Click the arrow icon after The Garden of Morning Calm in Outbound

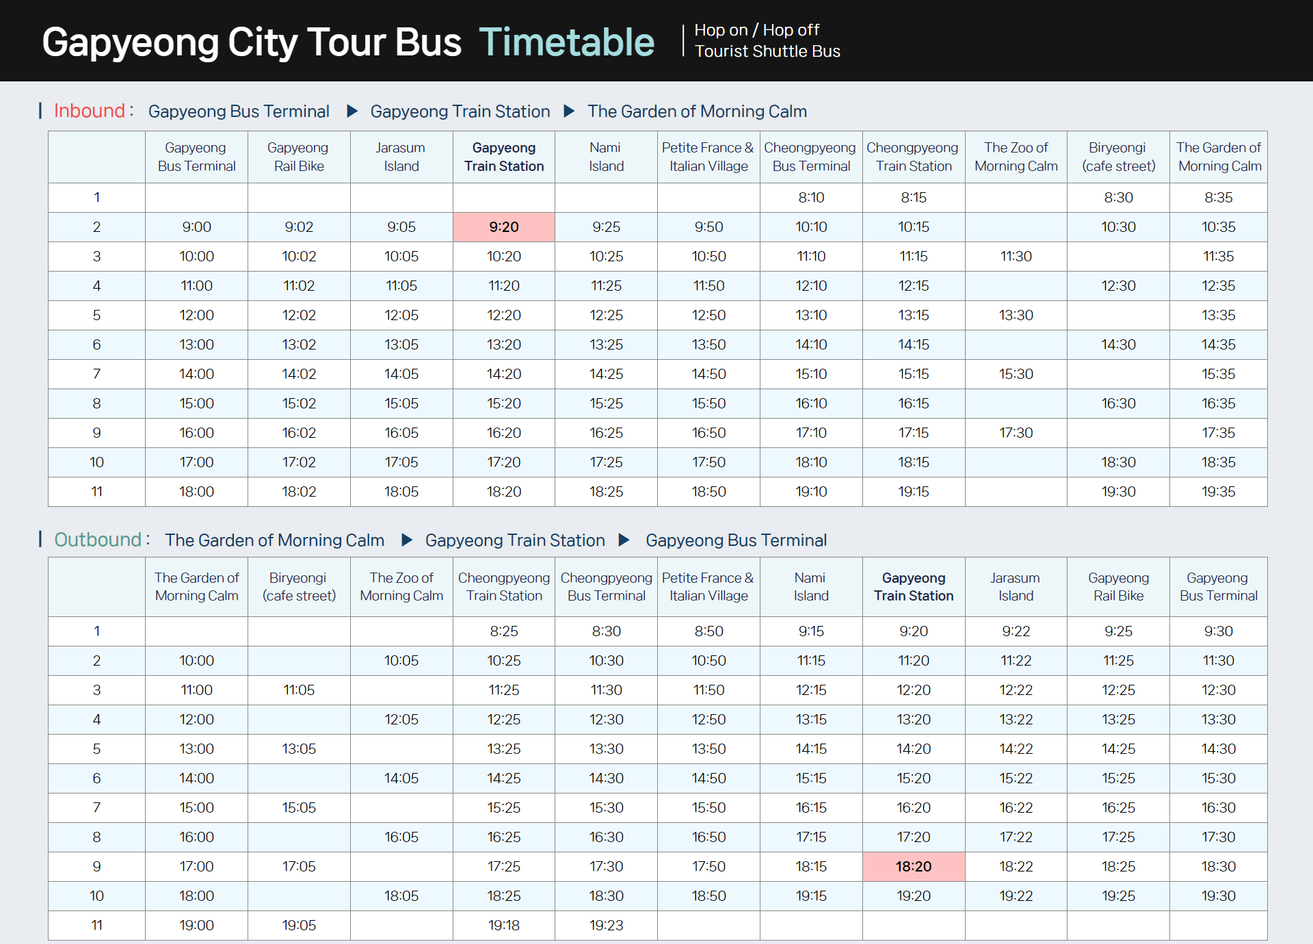(407, 540)
